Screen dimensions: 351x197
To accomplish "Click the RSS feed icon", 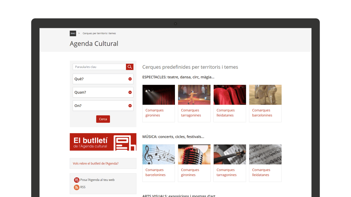I will (x=77, y=187).
